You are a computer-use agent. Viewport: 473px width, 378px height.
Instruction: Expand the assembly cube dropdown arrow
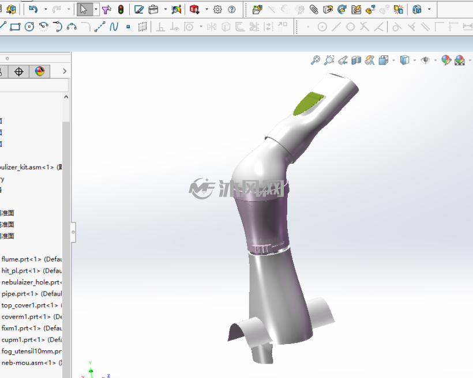[x=429, y=9]
